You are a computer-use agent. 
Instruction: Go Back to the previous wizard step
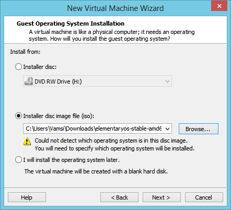119,197
